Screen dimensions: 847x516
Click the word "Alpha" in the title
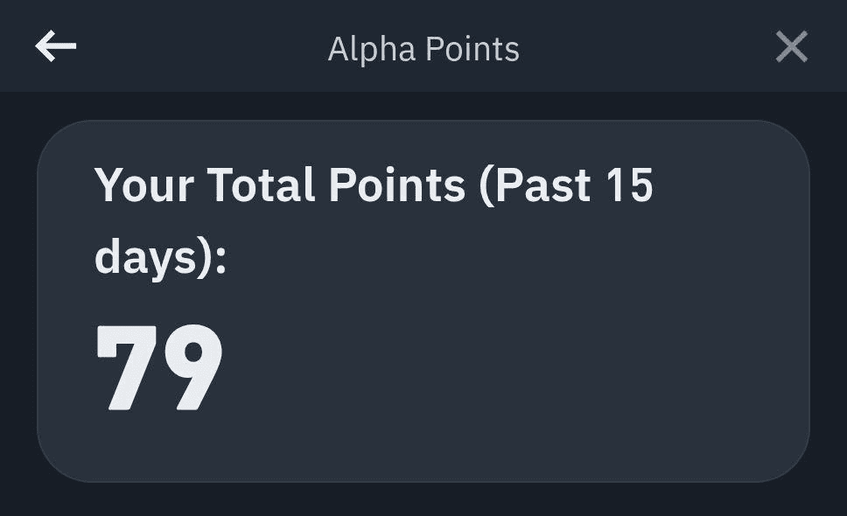click(x=372, y=49)
